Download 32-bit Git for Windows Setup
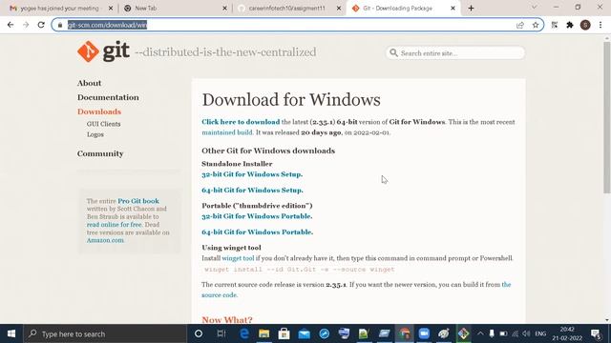 coord(252,174)
